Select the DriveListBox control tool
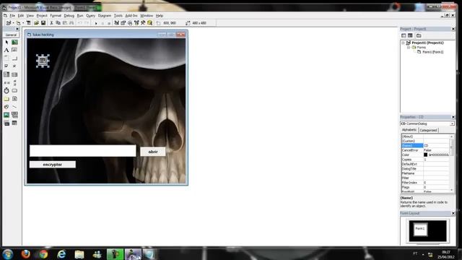The height and width of the screenshot is (260, 462). (x=14, y=91)
